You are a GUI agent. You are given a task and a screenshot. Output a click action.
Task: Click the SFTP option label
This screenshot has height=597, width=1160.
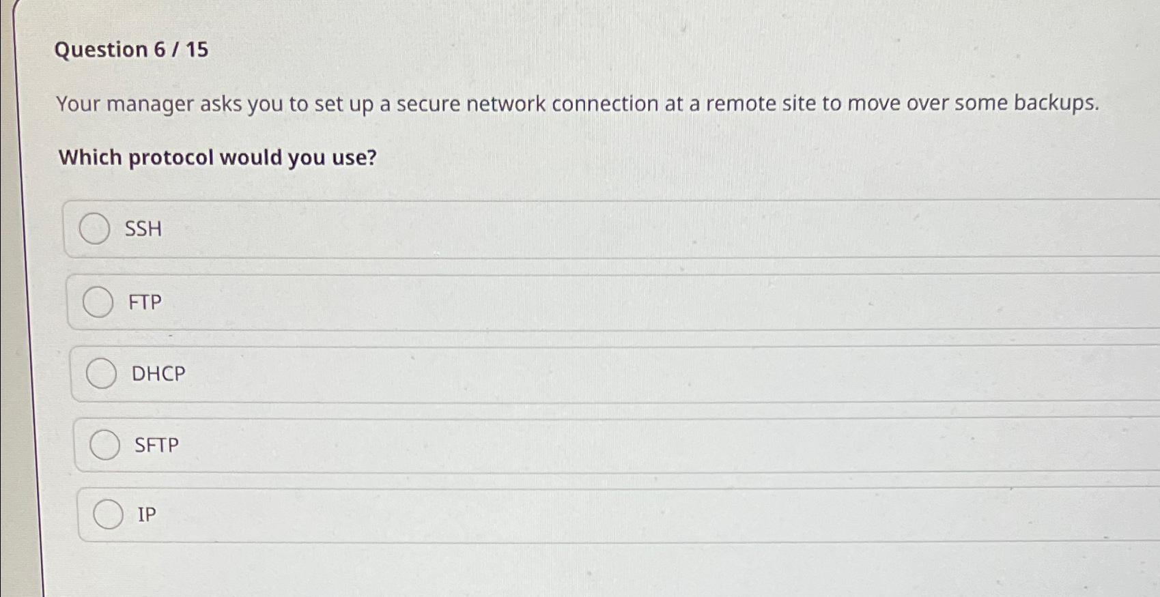point(156,445)
